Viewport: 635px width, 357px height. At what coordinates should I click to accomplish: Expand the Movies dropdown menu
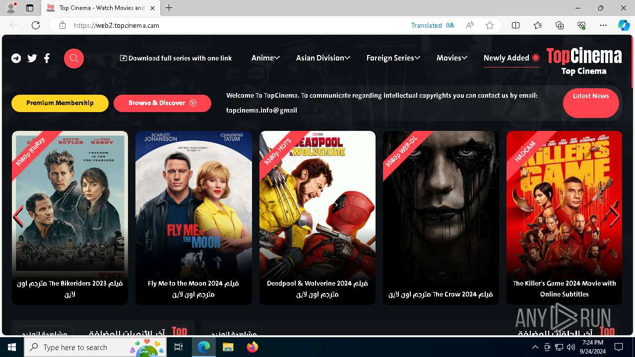(452, 58)
